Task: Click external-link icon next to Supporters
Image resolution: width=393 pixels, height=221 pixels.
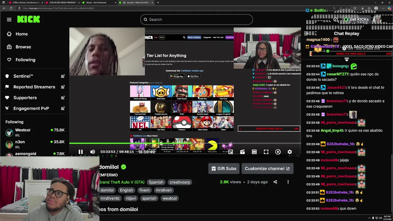Action: click(63, 98)
